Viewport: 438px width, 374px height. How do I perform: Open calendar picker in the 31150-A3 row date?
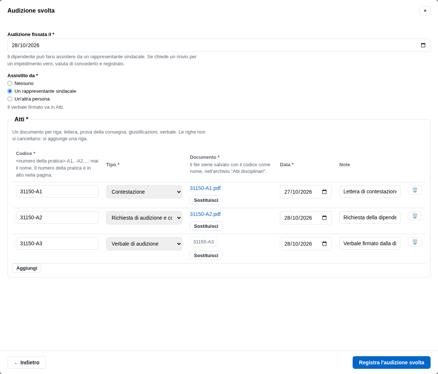point(324,244)
